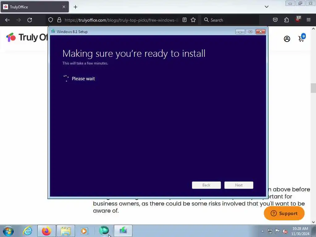
Task: Open the muted volume tray icon
Action: pyautogui.click(x=285, y=231)
